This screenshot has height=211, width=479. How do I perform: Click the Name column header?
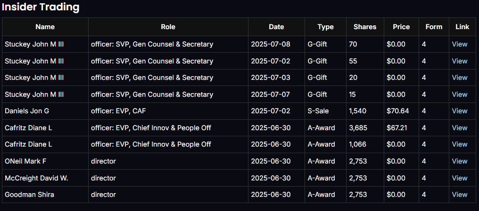pyautogui.click(x=45, y=27)
